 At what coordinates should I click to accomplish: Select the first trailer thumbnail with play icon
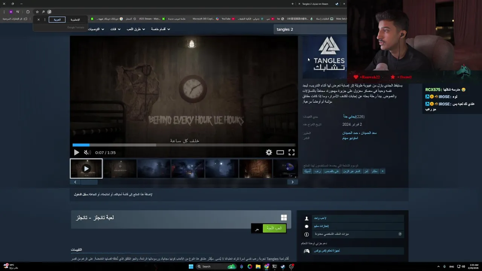86,168
